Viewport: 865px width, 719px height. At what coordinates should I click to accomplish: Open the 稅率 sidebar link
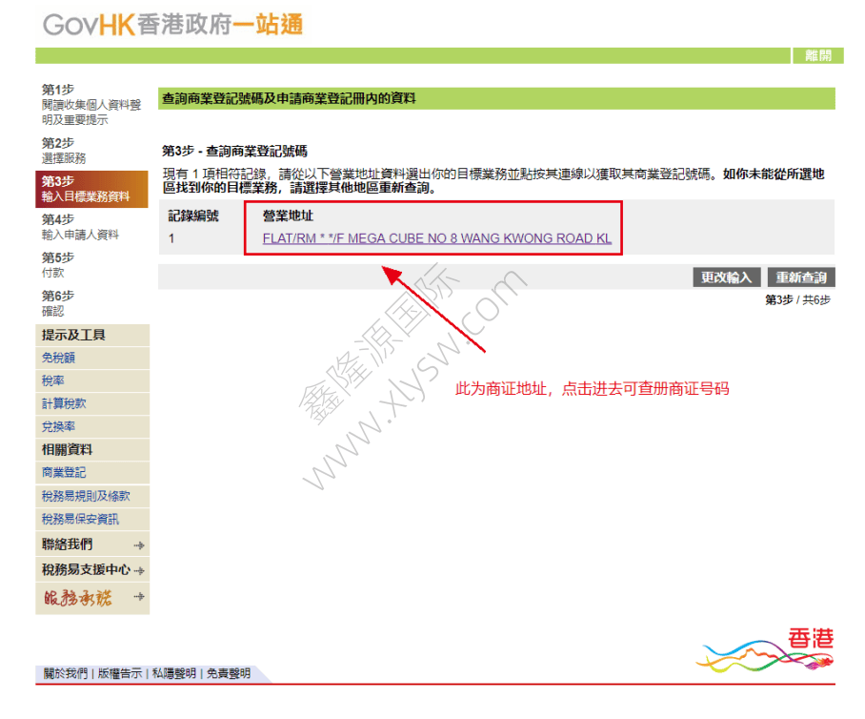tap(52, 381)
